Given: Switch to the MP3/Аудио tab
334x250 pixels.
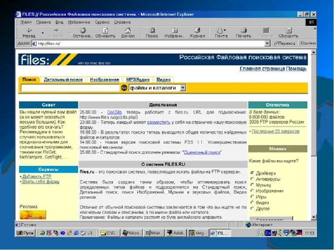Looking at the screenshot, I should click(x=138, y=80).
